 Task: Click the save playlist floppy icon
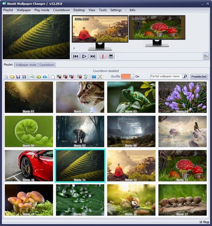click(x=18, y=76)
